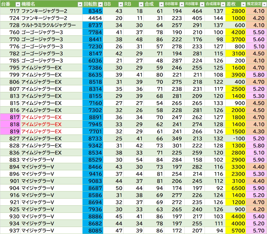The width and height of the screenshot is (267, 234).
Task: Select the 差枚 cell showing 5700
Action: (236, 230)
